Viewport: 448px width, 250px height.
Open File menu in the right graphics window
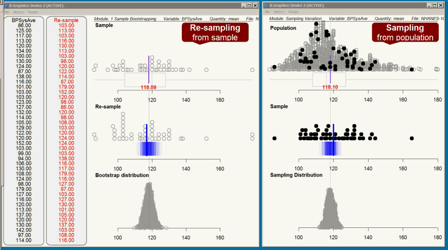267,11
